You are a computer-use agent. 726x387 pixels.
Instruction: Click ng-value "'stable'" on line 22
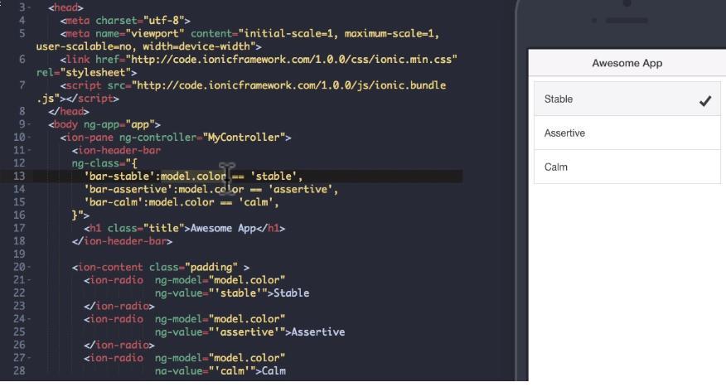pos(238,293)
